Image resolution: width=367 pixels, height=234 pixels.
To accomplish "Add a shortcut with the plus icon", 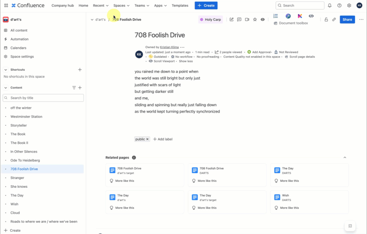I will pos(80,70).
